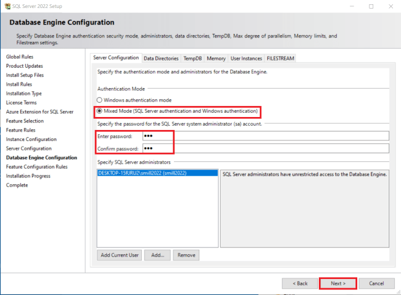Click Database Engine Configuration step in sidebar
This screenshot has height=295, width=401.
[x=41, y=158]
